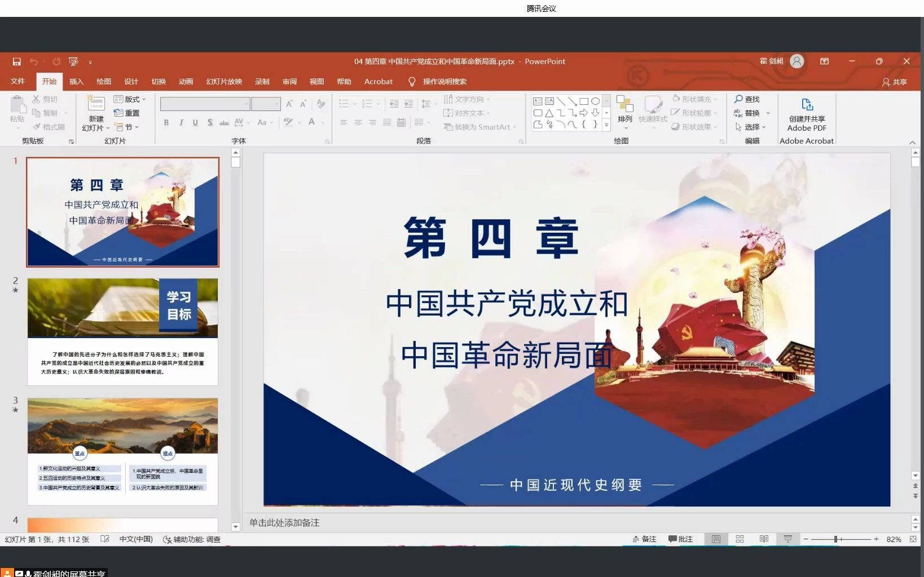This screenshot has height=577, width=924.
Task: Toggle align text left
Action: 344,122
